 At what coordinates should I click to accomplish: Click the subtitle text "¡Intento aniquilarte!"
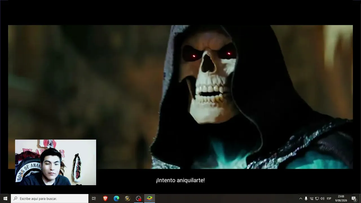pos(180,180)
